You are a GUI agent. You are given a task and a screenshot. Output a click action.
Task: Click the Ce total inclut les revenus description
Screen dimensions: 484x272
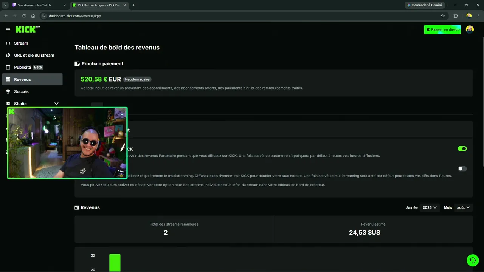192,88
